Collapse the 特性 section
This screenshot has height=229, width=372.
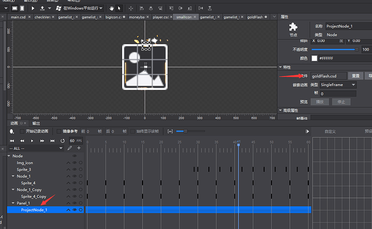point(280,67)
